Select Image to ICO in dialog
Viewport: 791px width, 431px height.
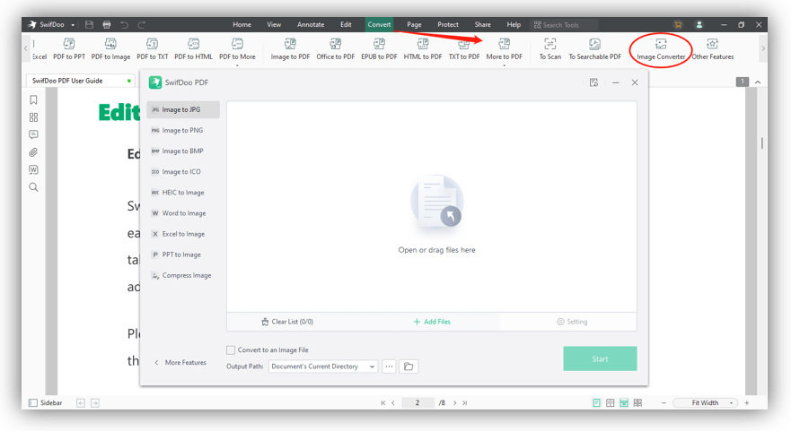coord(183,172)
